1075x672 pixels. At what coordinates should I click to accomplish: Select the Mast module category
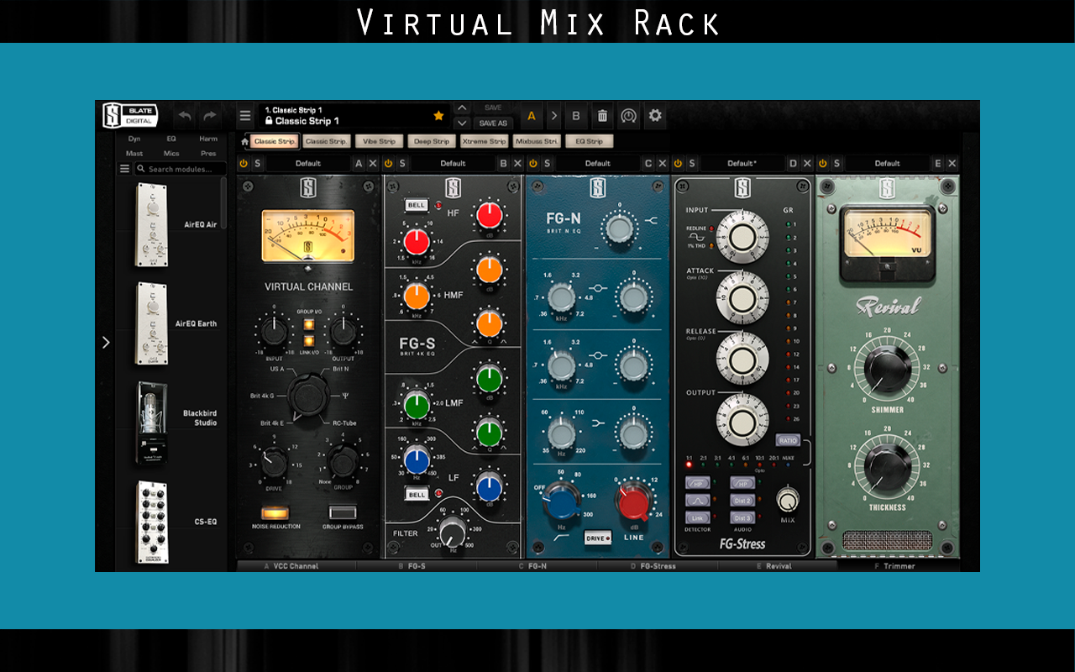point(134,154)
